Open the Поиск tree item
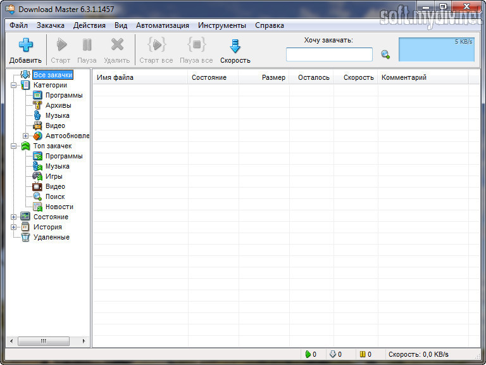Screen dimensions: 486x365 55,196
